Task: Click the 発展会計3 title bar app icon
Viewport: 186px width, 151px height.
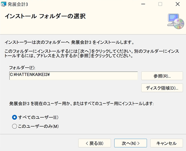Action: 3,4
